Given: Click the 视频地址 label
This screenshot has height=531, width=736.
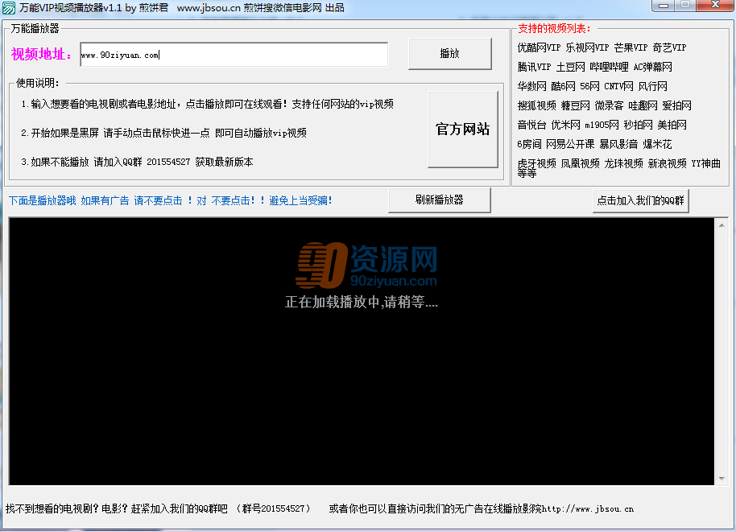Looking at the screenshot, I should pyautogui.click(x=42, y=55).
